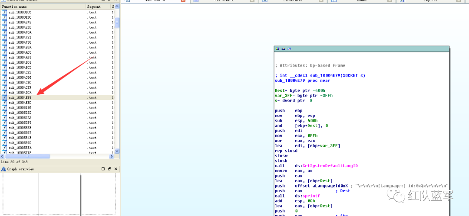The height and width of the screenshot is (216, 469).
Task: Select the highlighted function sub_10004E79
Action: click(x=57, y=97)
